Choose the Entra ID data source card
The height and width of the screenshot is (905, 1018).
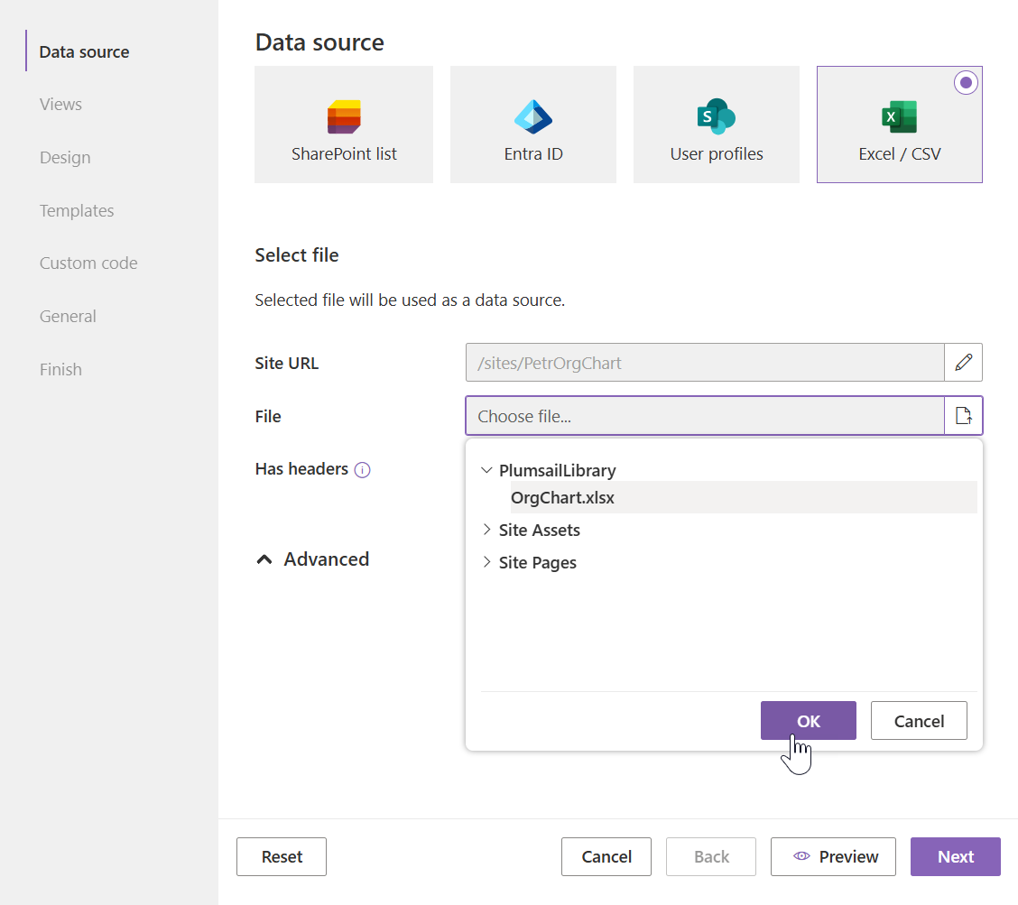click(533, 124)
